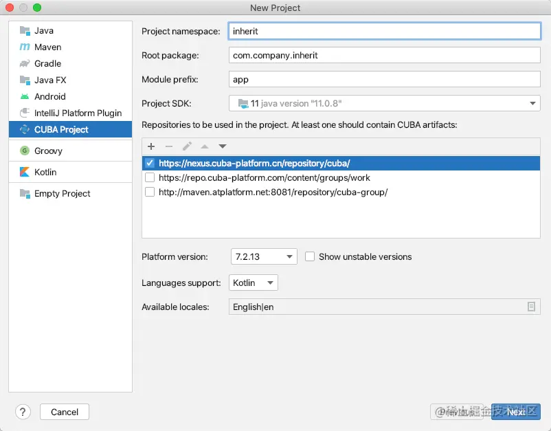This screenshot has width=551, height=431.
Task: Click the Empty Project folder icon
Action: (25, 193)
